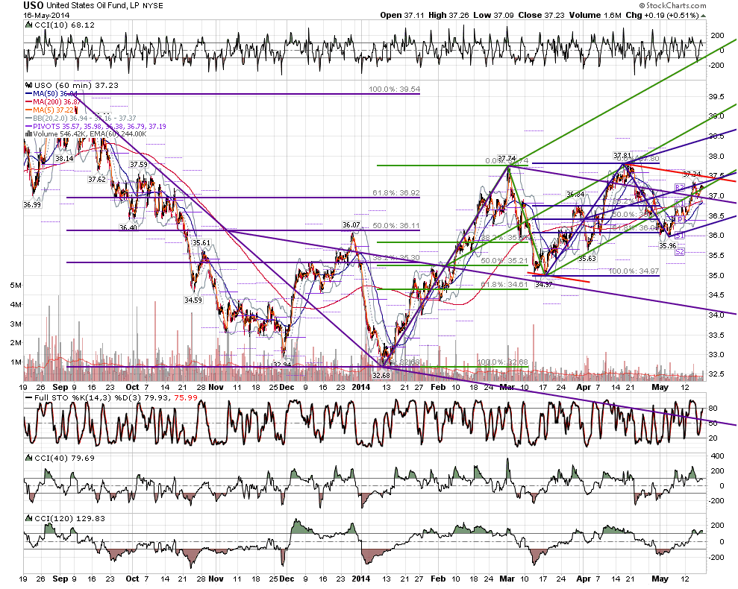Viewport: 738px width, 589px height.
Task: Click the R2 pivot level marker
Action: tap(680, 187)
